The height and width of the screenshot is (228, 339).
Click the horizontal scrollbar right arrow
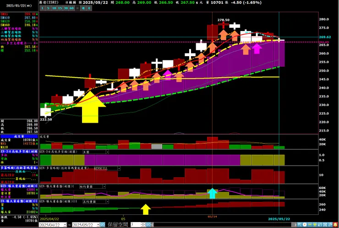click(x=296, y=225)
